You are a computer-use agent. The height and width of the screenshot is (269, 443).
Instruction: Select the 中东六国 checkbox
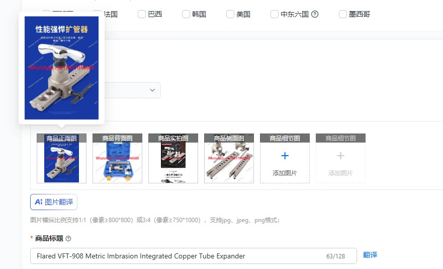click(275, 14)
